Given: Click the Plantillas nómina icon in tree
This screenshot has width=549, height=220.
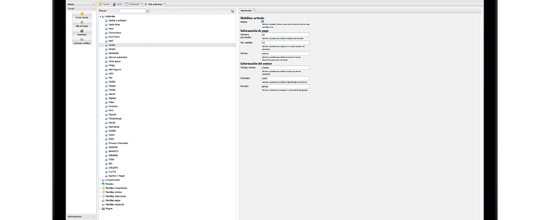Looking at the screenshot, I should tap(103, 192).
